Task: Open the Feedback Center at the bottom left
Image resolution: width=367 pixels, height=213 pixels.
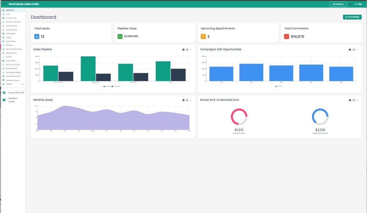Action: point(12,100)
